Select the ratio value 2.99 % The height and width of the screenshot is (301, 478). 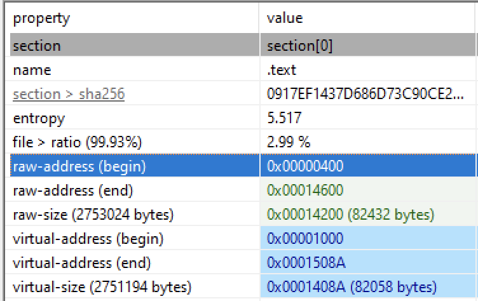tap(289, 142)
